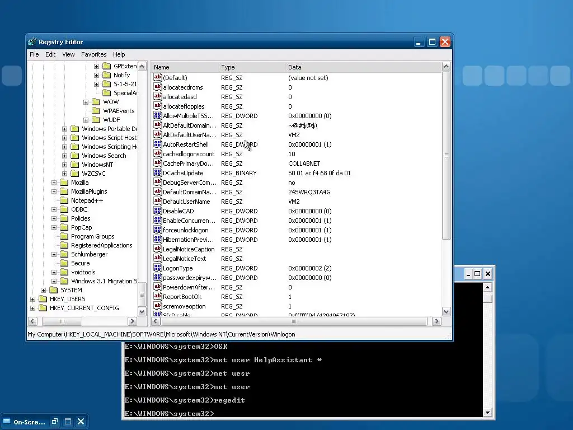Select the forceunlocklogon DWORD icon

[157, 230]
